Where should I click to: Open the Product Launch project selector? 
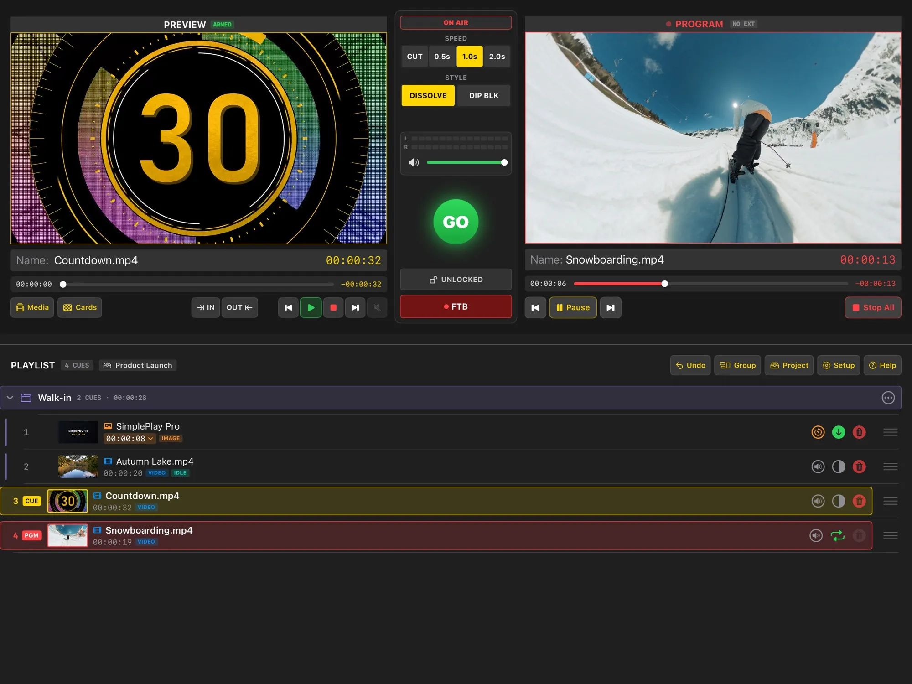tap(138, 365)
